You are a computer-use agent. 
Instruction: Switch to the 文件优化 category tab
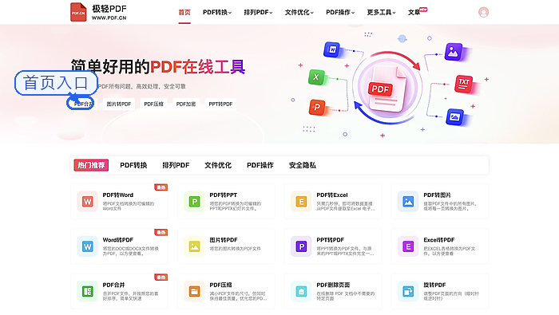click(x=218, y=165)
